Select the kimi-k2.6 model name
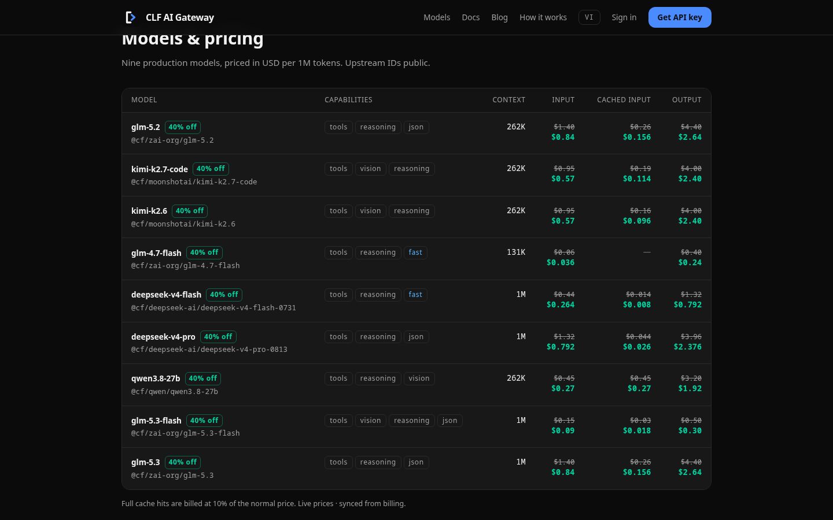 coord(149,211)
